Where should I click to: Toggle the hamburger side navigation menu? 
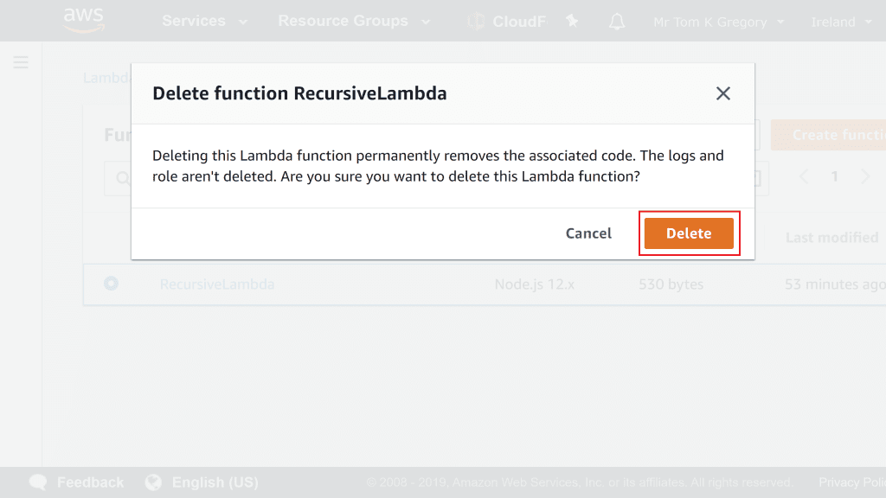coord(21,62)
